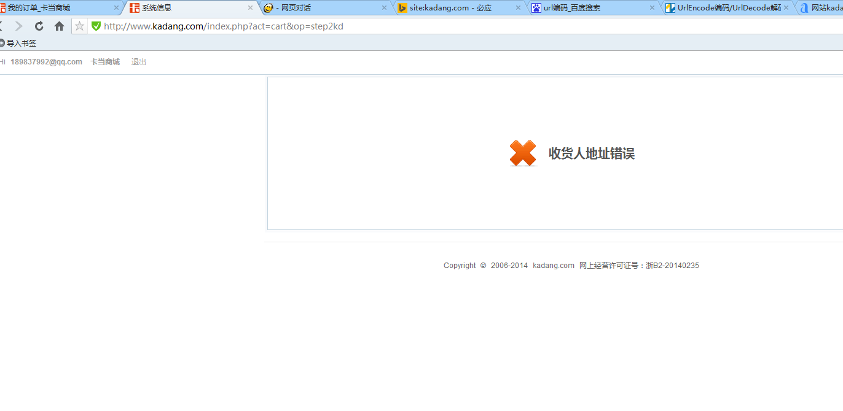Click the 网页对话 tab smiley favicon

[268, 8]
